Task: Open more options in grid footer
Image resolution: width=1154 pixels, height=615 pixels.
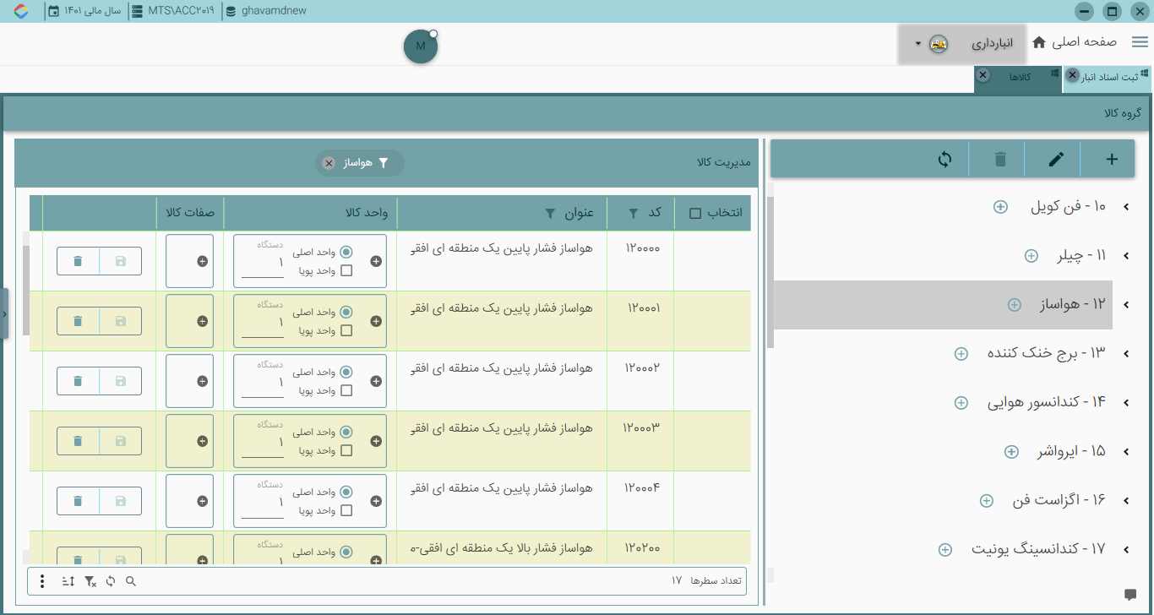Action: coord(43,581)
